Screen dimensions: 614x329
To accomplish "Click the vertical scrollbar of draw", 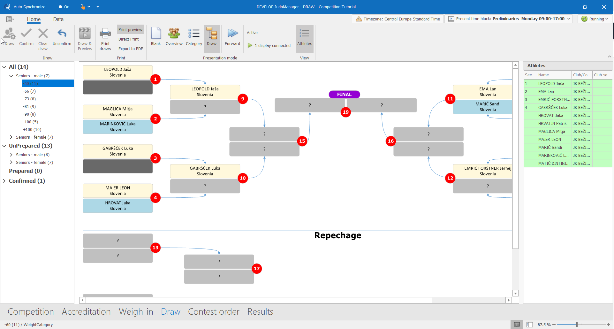I will tap(515, 158).
